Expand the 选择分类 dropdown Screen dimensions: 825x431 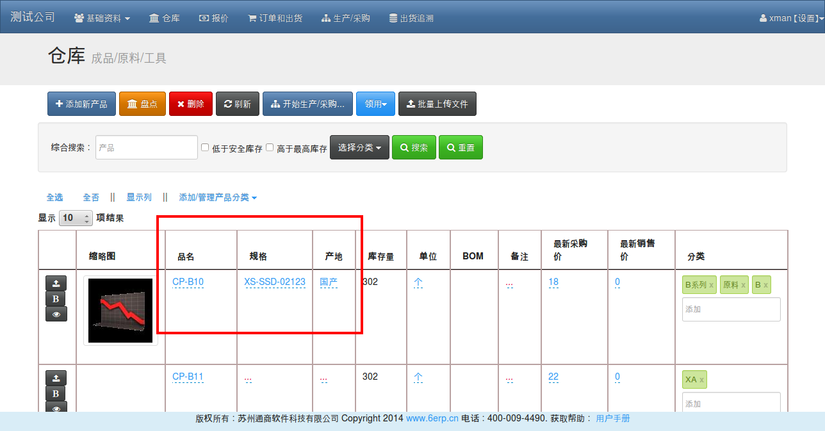[x=359, y=147]
